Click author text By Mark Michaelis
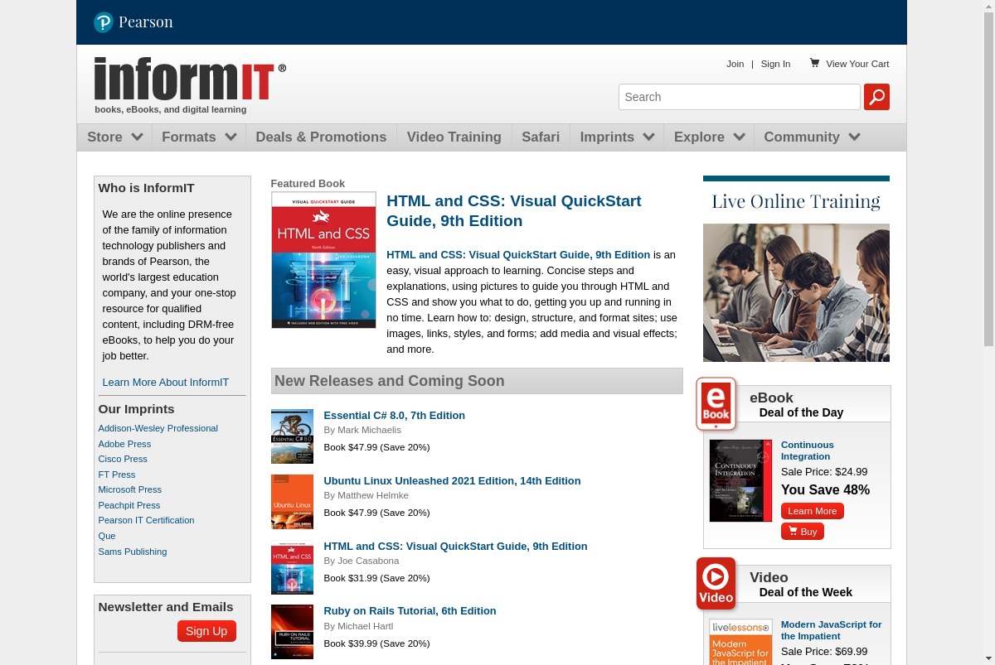The width and height of the screenshot is (995, 665). pos(362,431)
